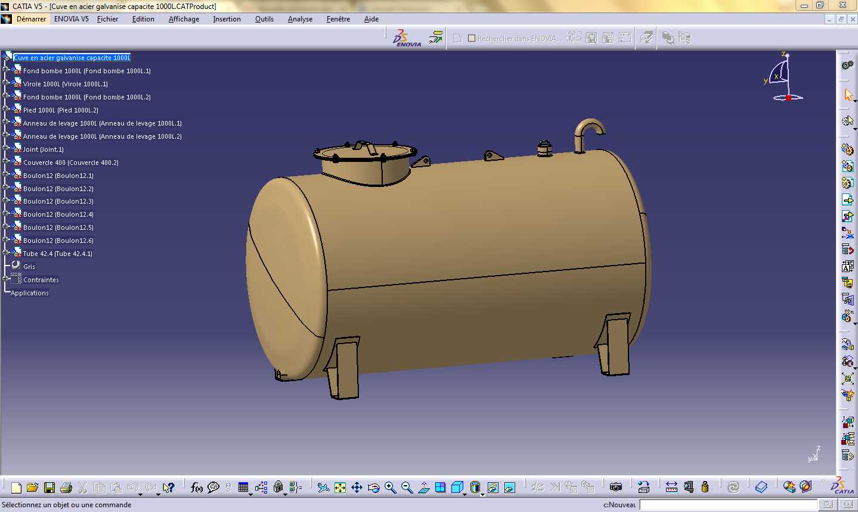Expand the Couvercle 400.2 node

5,161
